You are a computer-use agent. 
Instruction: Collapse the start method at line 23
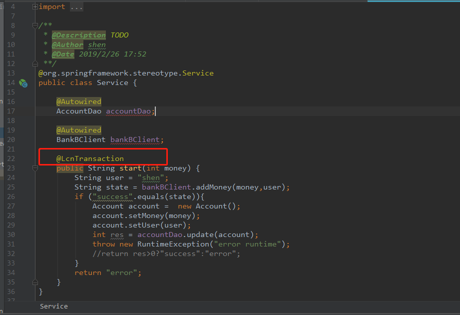tap(35, 168)
